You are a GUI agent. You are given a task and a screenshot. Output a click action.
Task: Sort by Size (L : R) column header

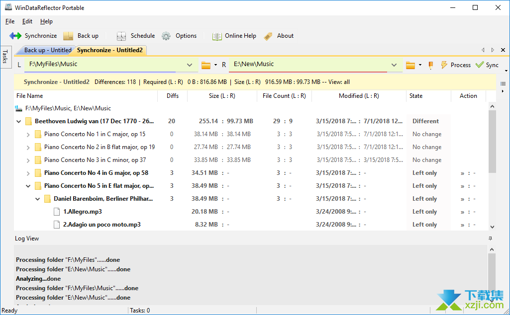tap(222, 96)
